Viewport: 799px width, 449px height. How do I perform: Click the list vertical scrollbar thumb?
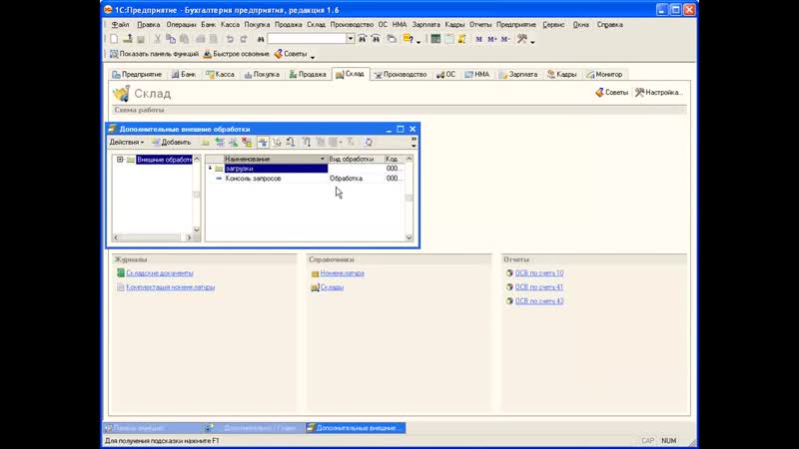point(408,197)
